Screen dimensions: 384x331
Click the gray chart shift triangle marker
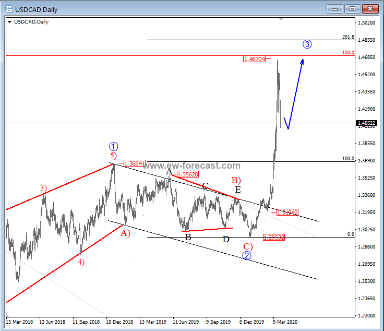coord(282,19)
